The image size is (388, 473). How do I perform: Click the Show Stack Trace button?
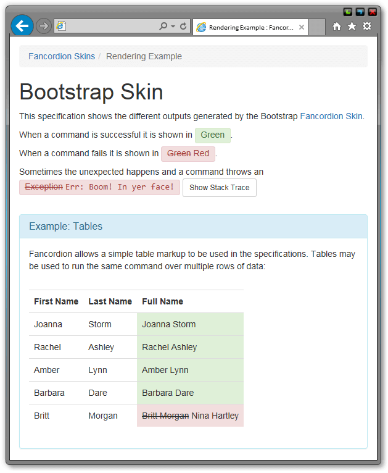(219, 188)
